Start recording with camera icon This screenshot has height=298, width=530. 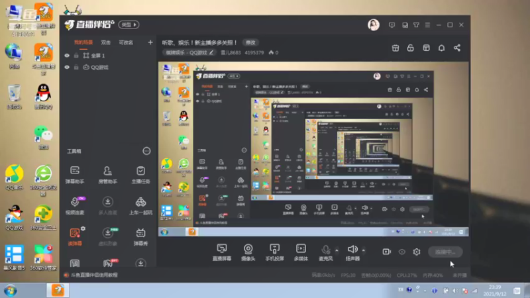(x=387, y=252)
